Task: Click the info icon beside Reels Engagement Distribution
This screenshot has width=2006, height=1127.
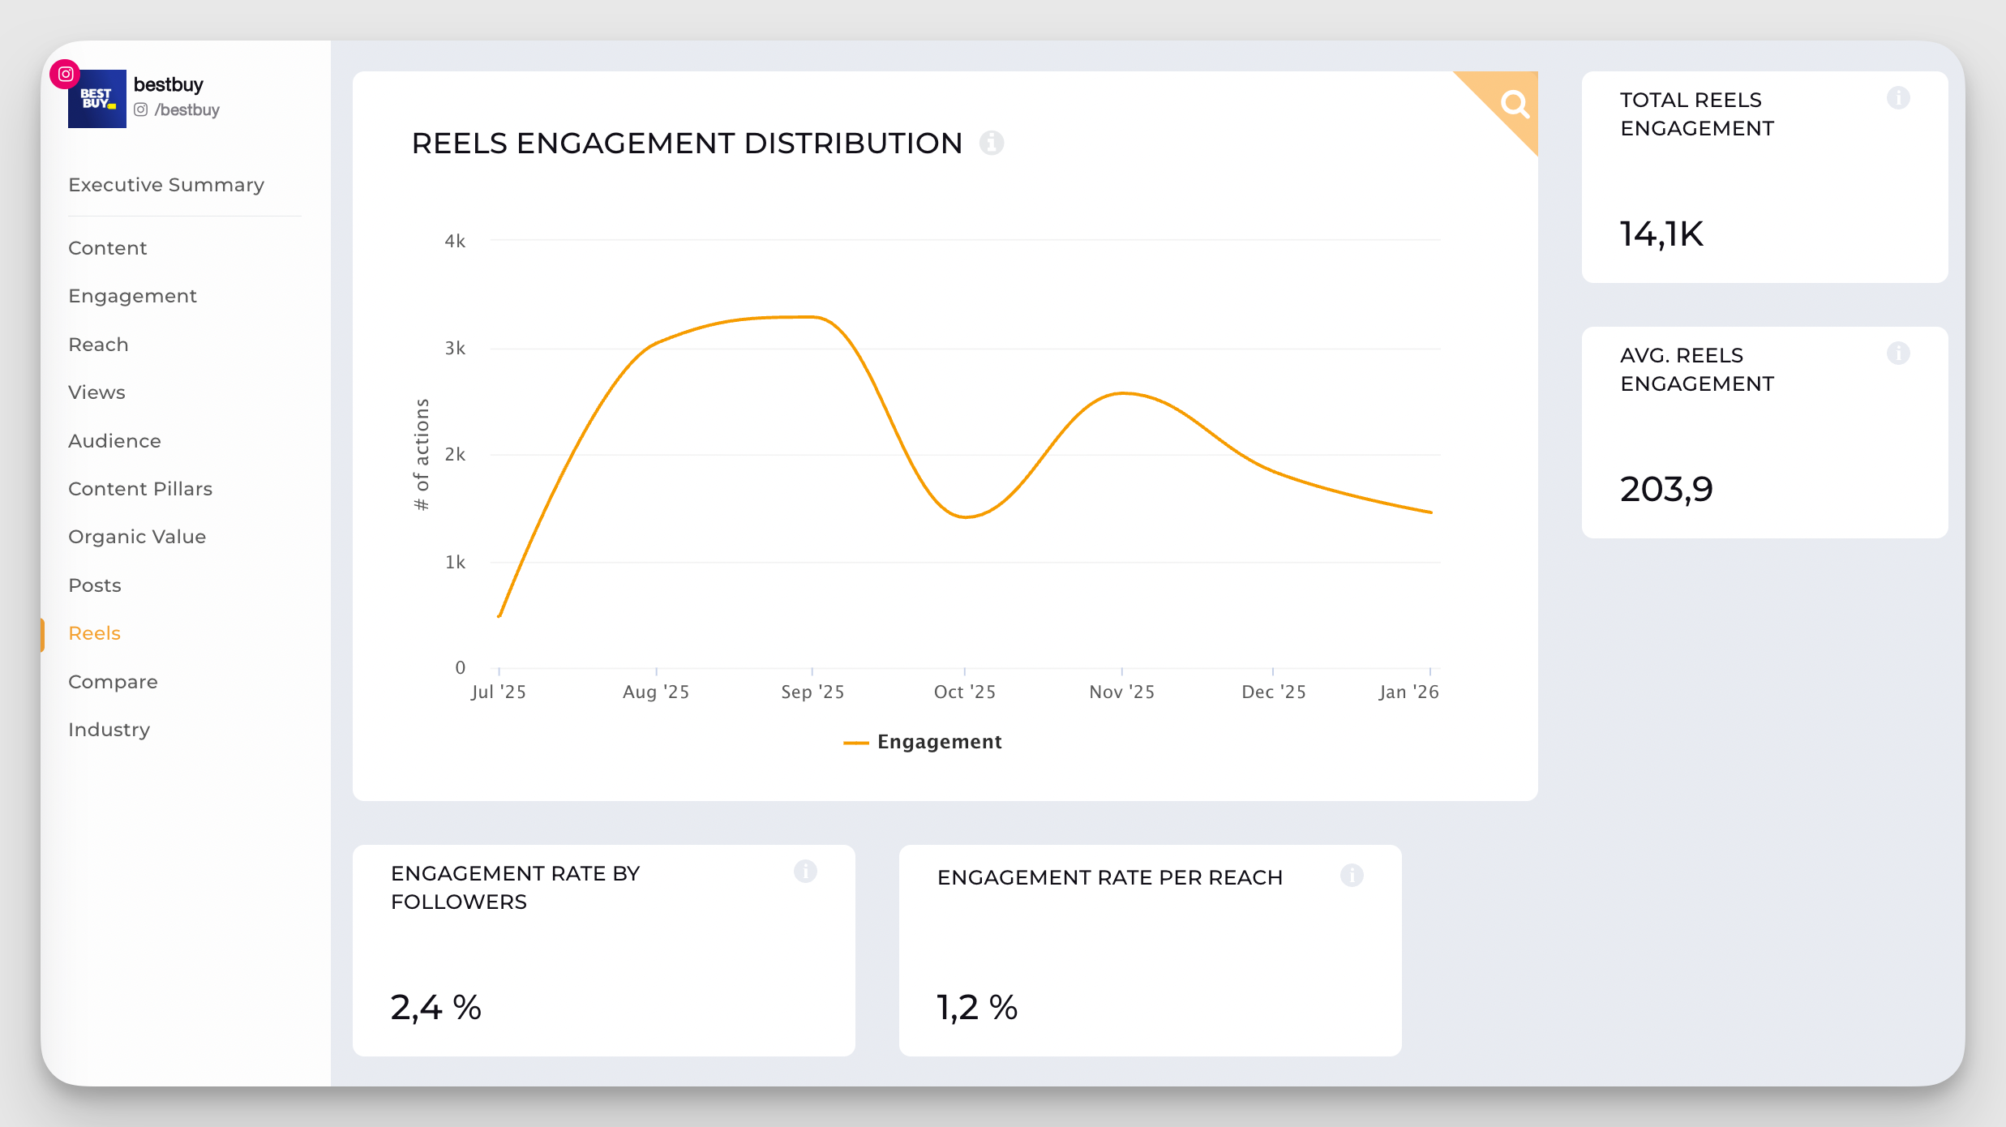Action: click(992, 144)
